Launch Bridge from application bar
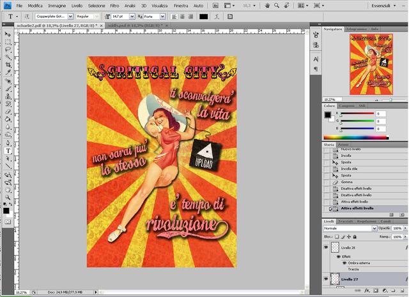409x297 pixels. point(215,6)
